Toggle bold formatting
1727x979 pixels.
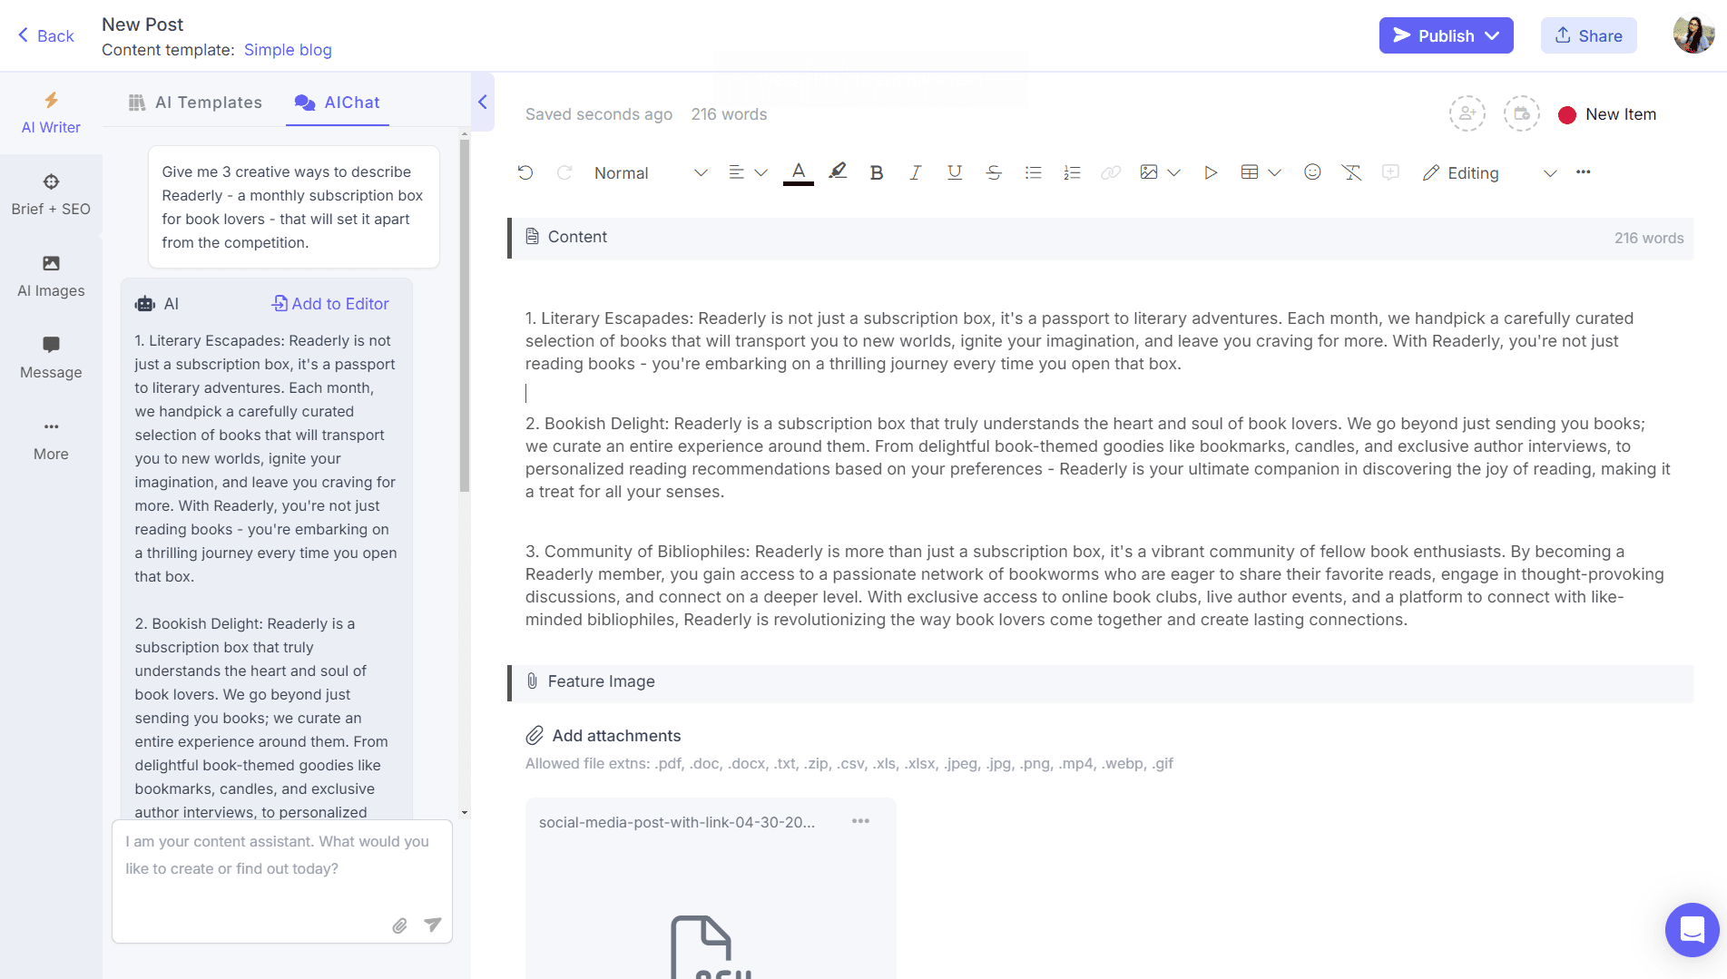(877, 172)
